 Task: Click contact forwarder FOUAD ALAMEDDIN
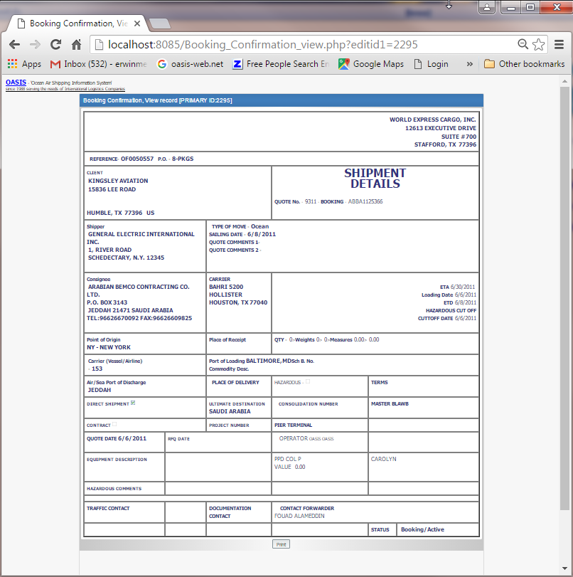click(299, 516)
